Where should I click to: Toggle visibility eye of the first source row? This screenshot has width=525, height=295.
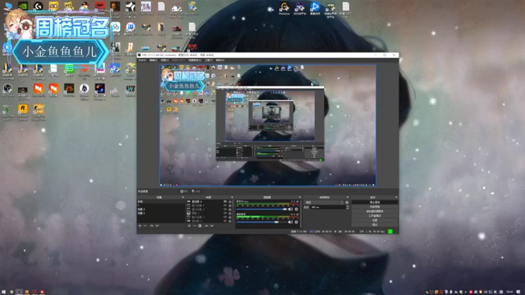click(x=225, y=202)
